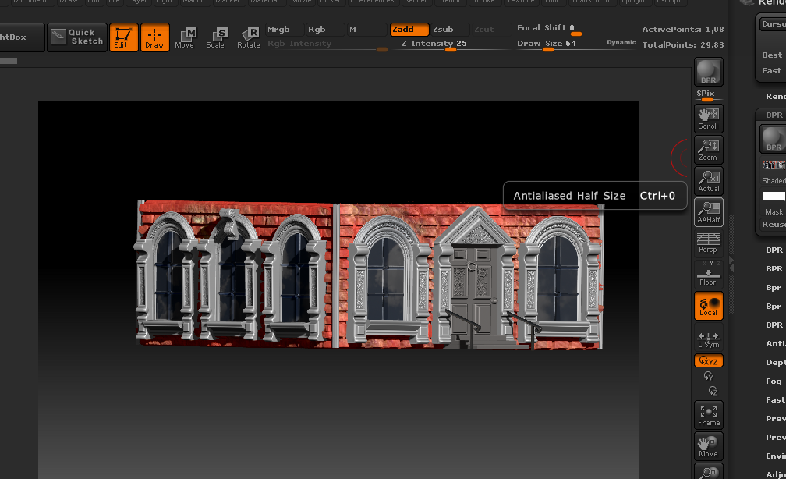Open Quick Sketch mode
The width and height of the screenshot is (786, 479).
point(77,37)
